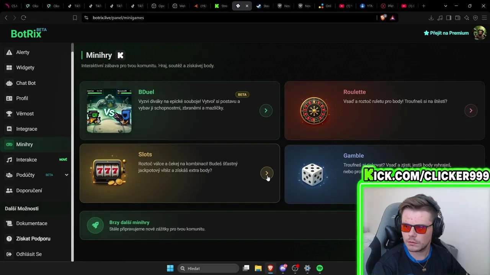Click the rocket icon in upcoming minigames
Viewport: 490px width, 275px height.
click(x=95, y=225)
